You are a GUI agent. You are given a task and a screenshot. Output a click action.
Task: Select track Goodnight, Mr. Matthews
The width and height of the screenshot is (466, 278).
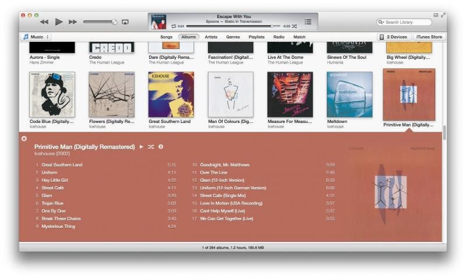click(263, 165)
